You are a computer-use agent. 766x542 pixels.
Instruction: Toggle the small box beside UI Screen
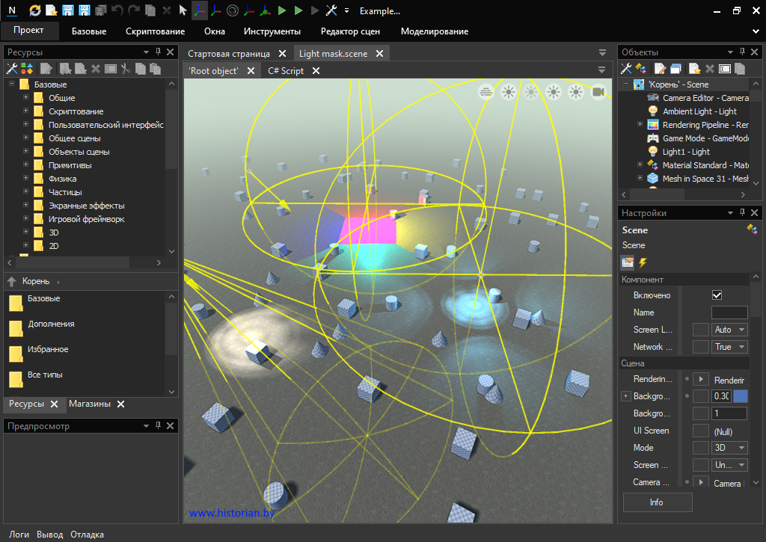click(700, 431)
